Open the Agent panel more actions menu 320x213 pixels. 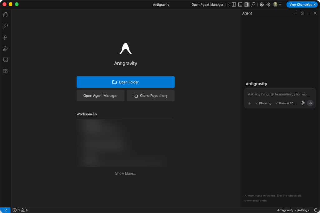309,13
